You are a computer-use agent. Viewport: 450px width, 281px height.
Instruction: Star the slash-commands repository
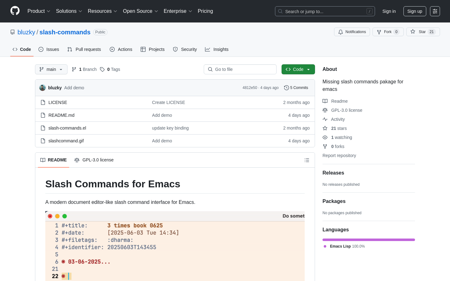423,32
